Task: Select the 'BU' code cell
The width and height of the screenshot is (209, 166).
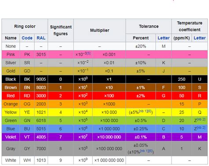Action: tap(27, 128)
